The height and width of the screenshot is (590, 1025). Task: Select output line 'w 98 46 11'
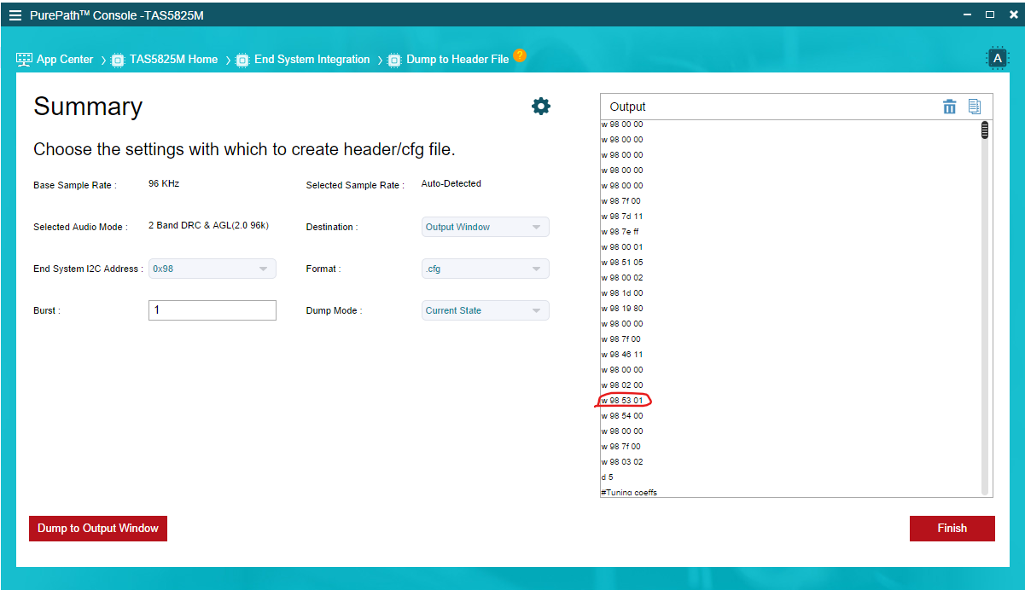622,355
